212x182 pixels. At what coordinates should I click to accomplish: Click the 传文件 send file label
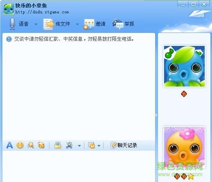[x=63, y=24]
